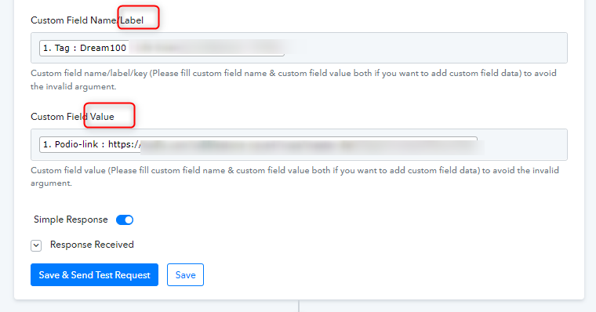
Task: Click the custom field name/label/key help text
Action: pos(293,80)
